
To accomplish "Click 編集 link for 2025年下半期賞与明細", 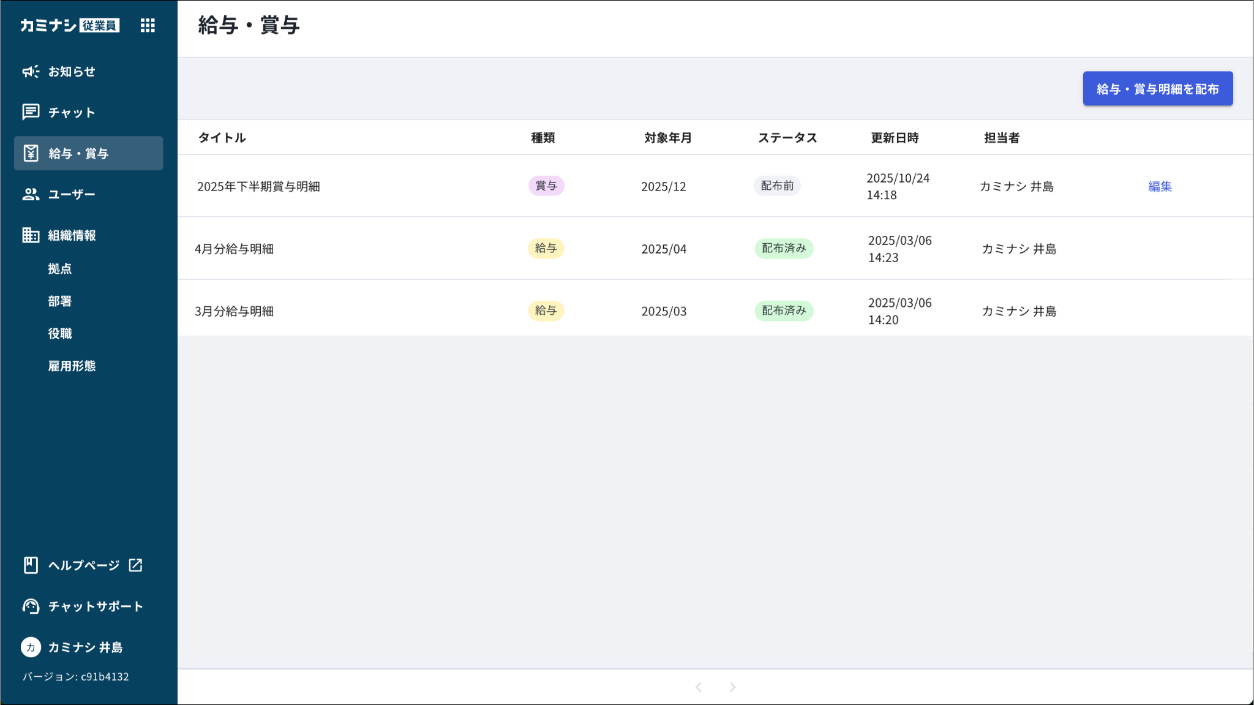I will [1160, 186].
